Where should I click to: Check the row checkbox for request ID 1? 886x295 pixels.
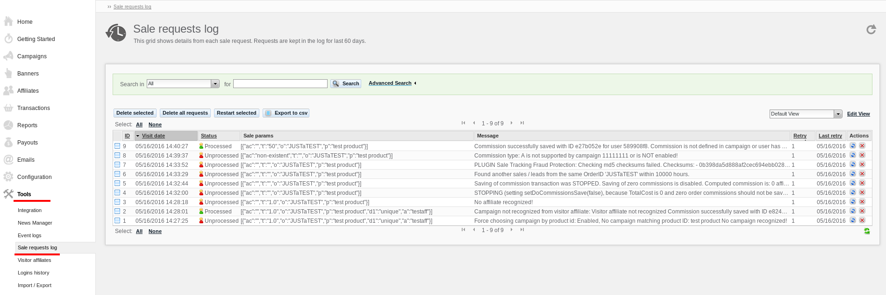pos(117,220)
